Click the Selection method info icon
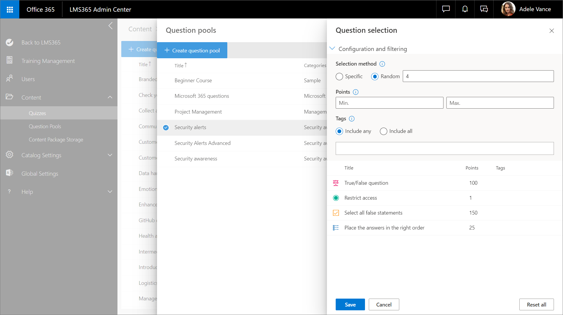This screenshot has width=563, height=315. click(x=382, y=64)
